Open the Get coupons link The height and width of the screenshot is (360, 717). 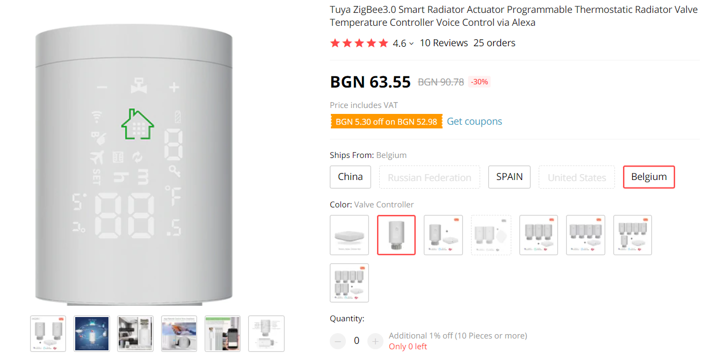tap(474, 121)
